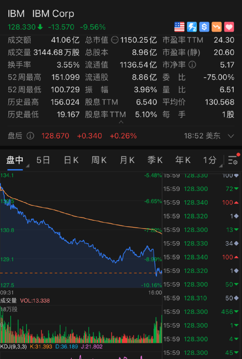Open the 1分 interval dropdown
The height and width of the screenshot is (359, 242).
[x=212, y=160]
